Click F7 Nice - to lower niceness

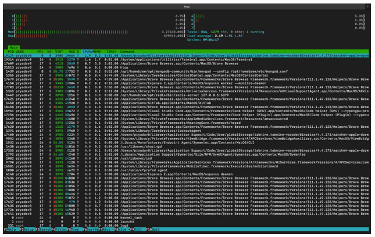point(106,229)
